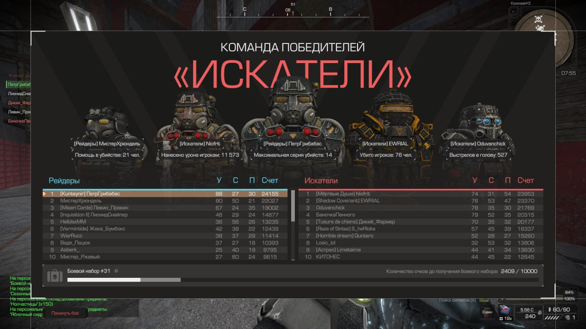
Task: Select the Вадя_Пацюк row
Action: (165, 243)
